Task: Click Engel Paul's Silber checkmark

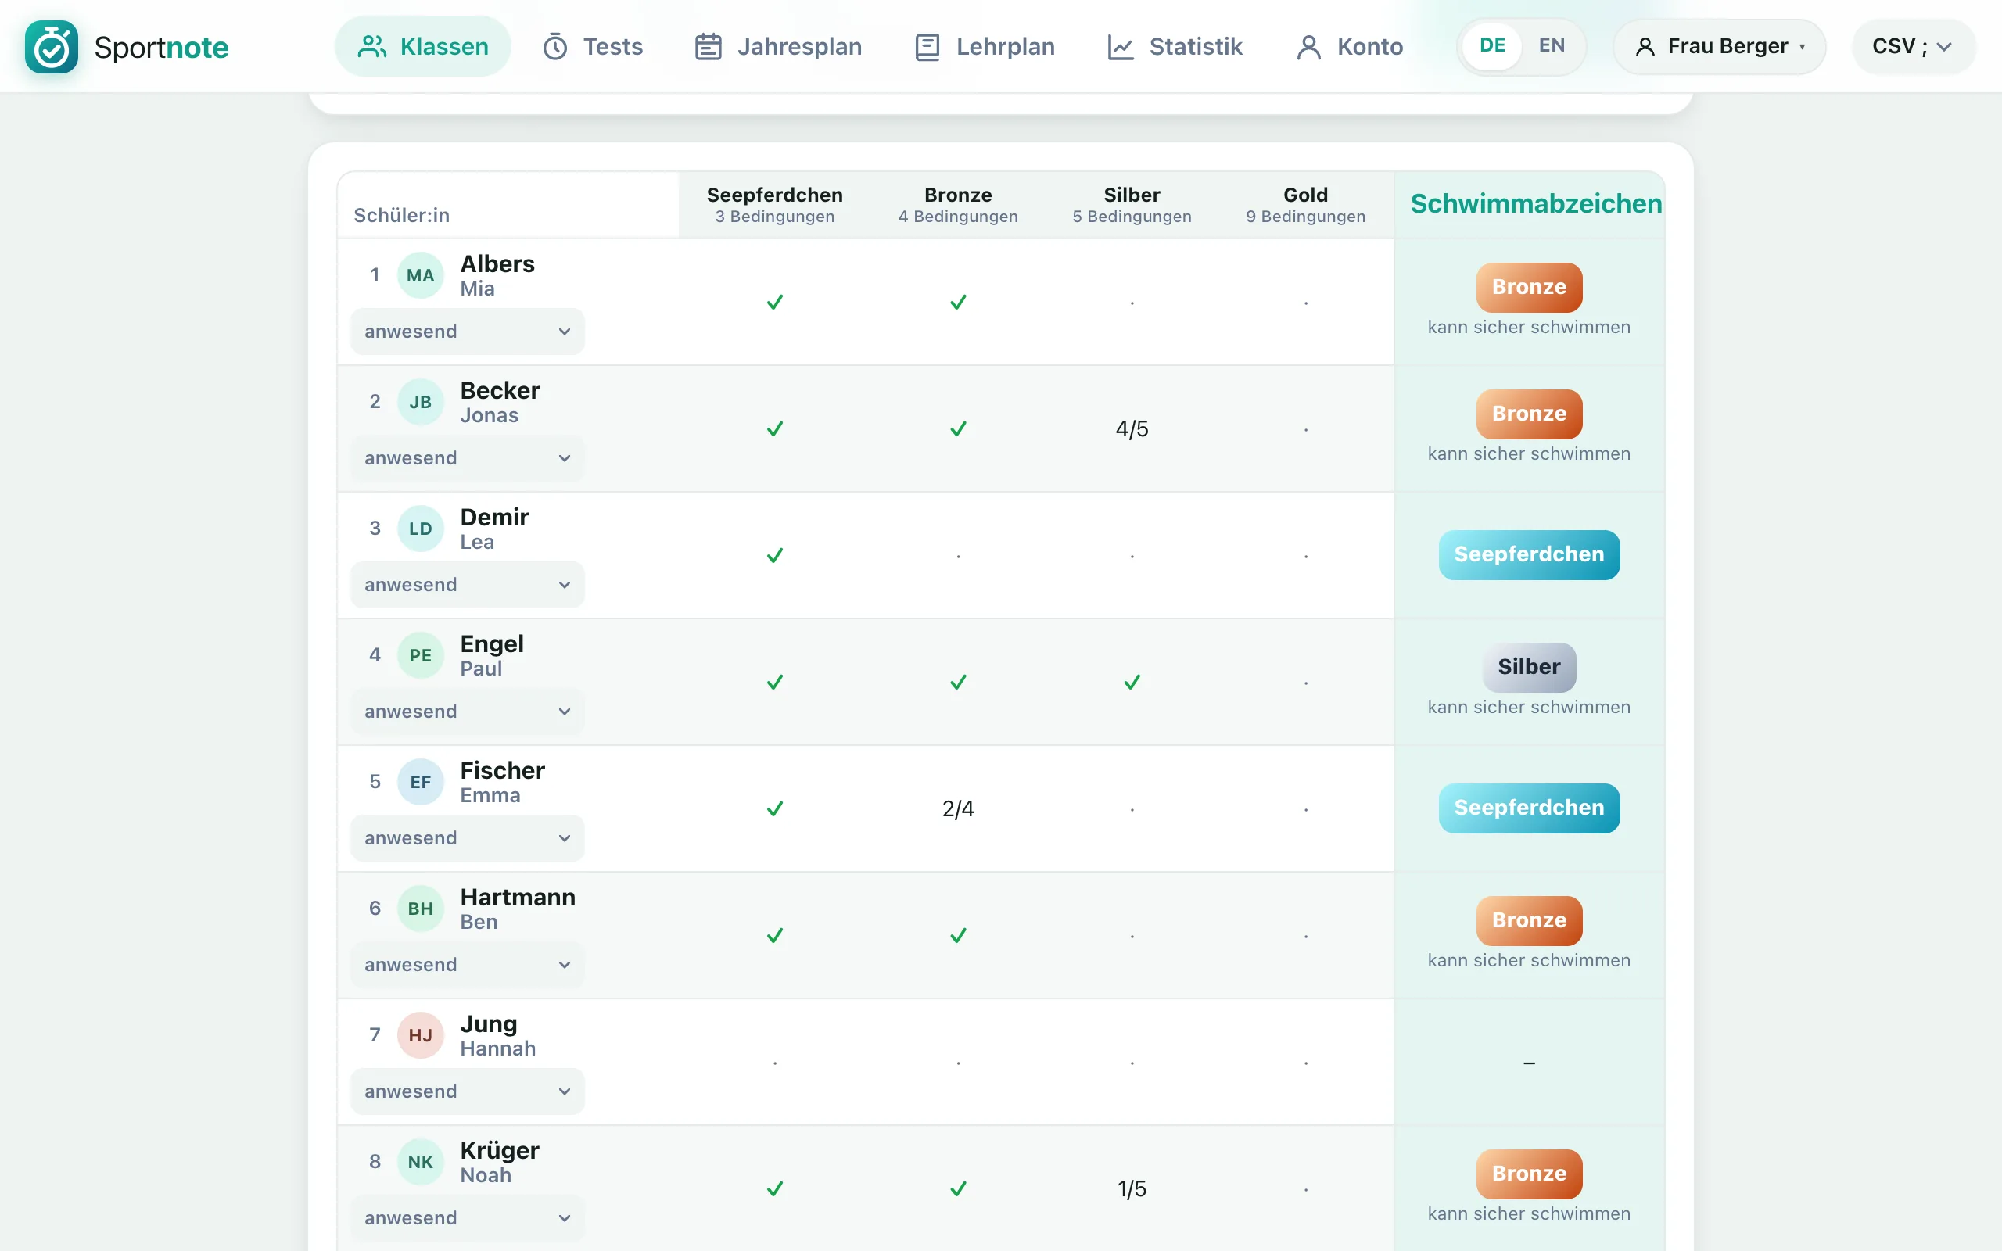Action: tap(1132, 682)
